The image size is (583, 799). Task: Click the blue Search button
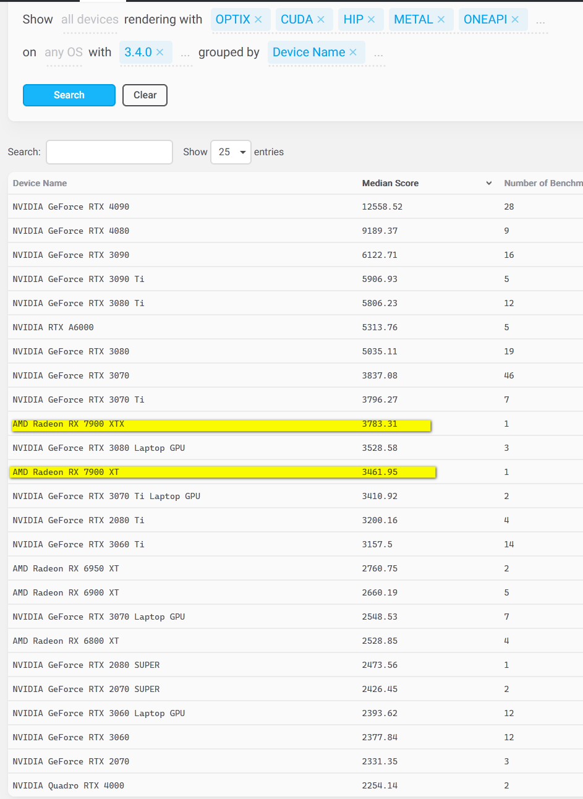coord(69,95)
